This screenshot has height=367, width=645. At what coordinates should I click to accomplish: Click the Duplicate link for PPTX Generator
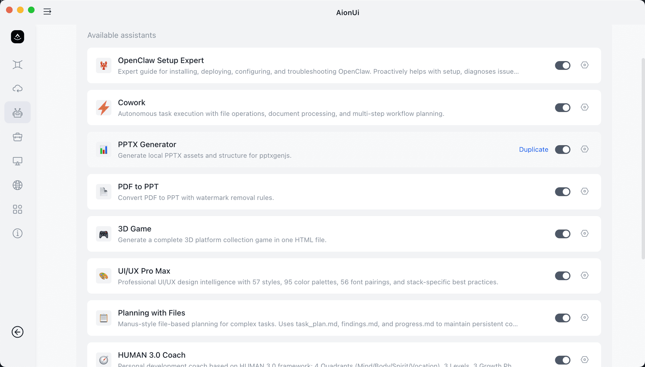point(533,150)
